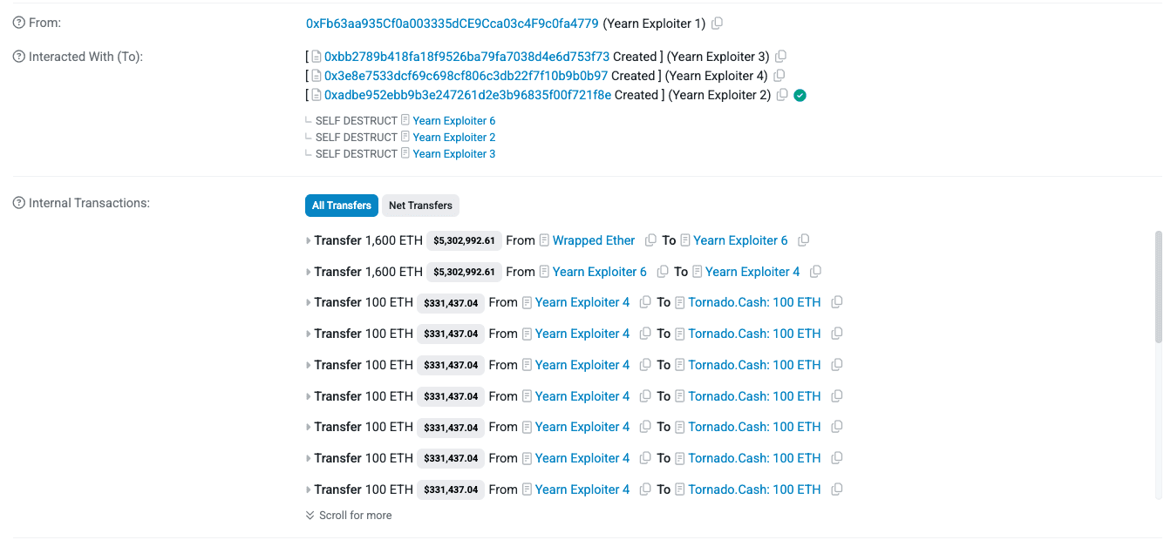The image size is (1164, 540).
Task: Click the green checkmark beside Yearn Exploiter 2
Action: click(x=799, y=95)
